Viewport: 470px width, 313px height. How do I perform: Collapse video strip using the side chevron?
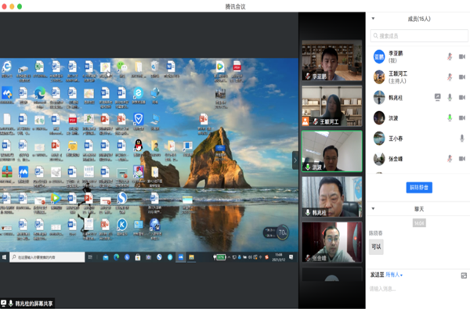(x=295, y=160)
